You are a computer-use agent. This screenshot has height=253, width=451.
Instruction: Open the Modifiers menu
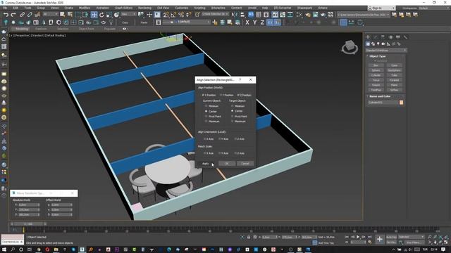click(85, 8)
